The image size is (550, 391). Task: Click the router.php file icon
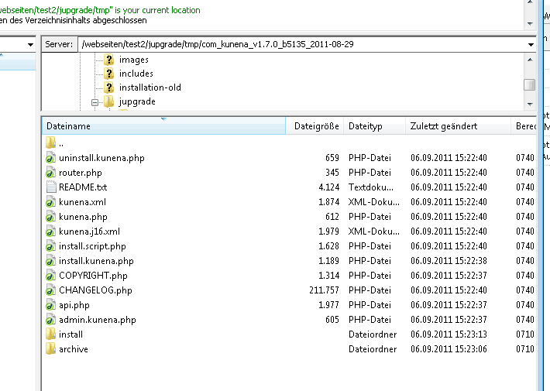click(50, 173)
